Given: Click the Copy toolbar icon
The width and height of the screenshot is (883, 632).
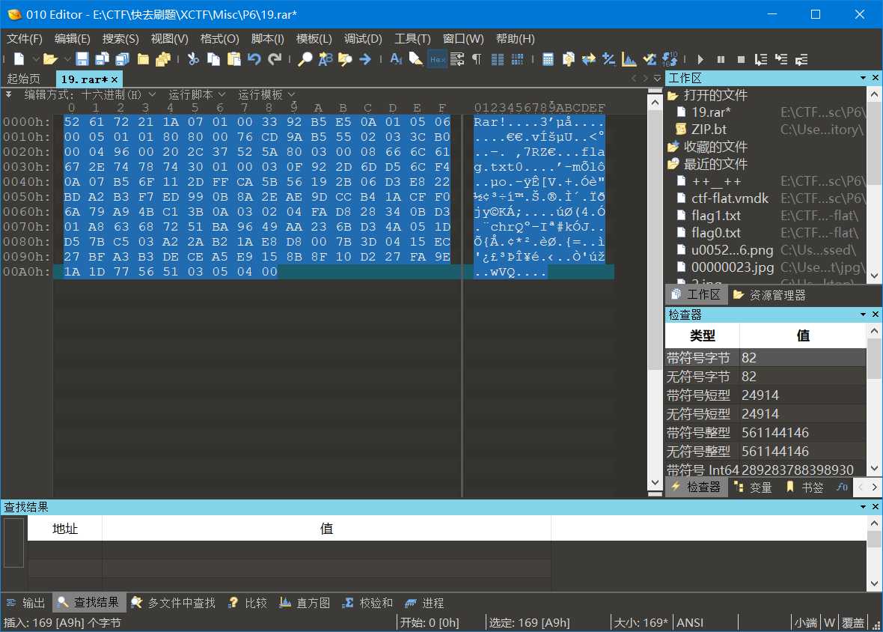Looking at the screenshot, I should [x=213, y=59].
